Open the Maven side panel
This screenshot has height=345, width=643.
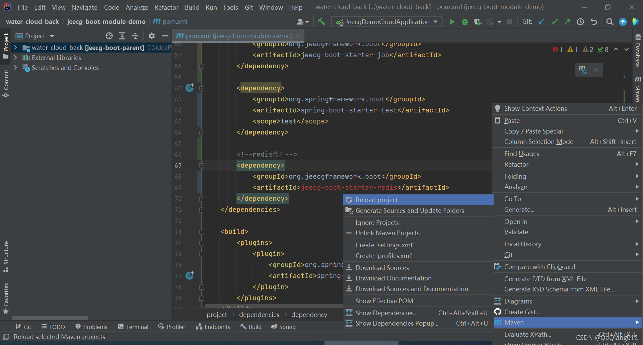pos(638,89)
